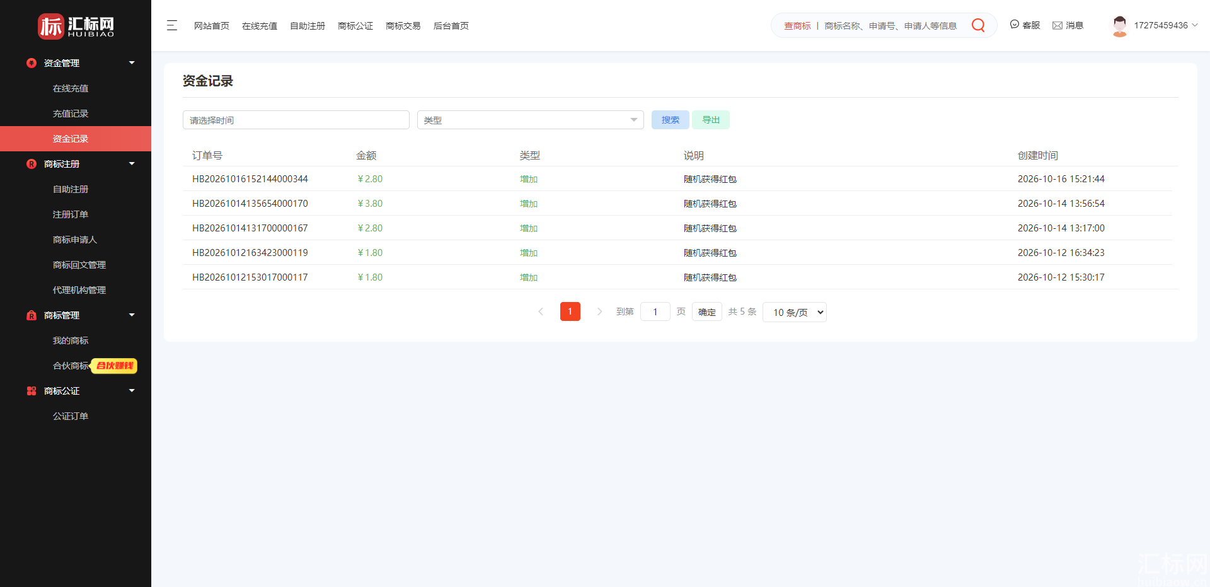Click the user avatar picture
1210x587 pixels.
click(1120, 26)
